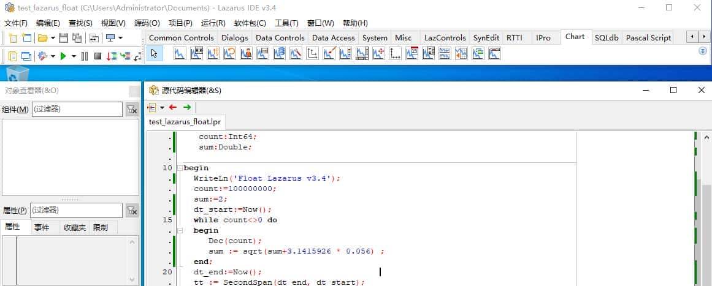Image resolution: width=712 pixels, height=286 pixels.
Task: Collapse the code fold at line 10 begin
Action: pyautogui.click(x=180, y=168)
